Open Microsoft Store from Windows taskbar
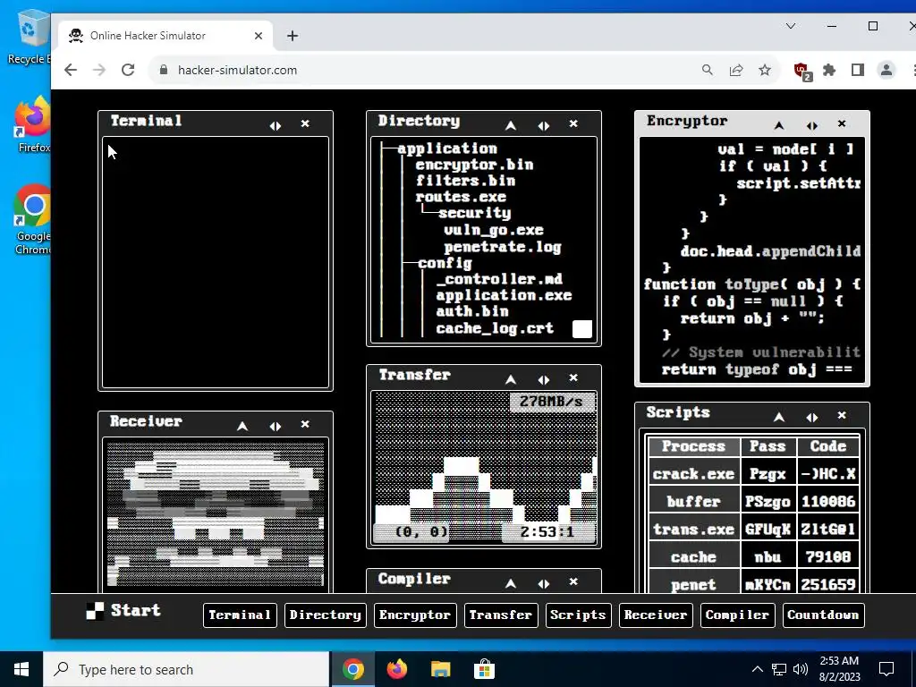 [x=484, y=669]
